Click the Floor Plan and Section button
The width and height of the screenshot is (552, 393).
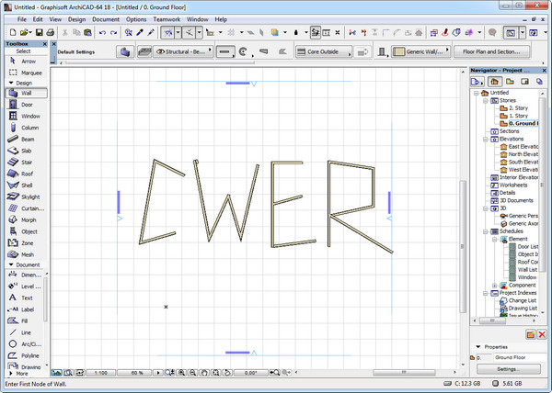click(x=496, y=52)
